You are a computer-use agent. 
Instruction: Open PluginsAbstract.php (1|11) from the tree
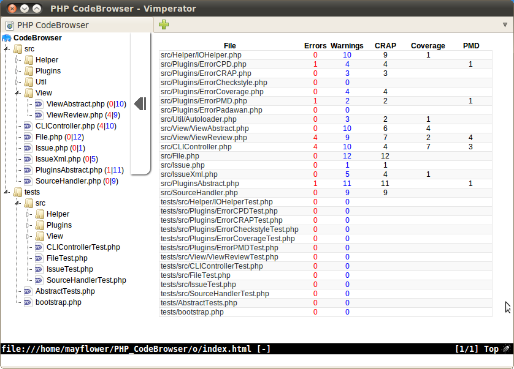point(80,170)
